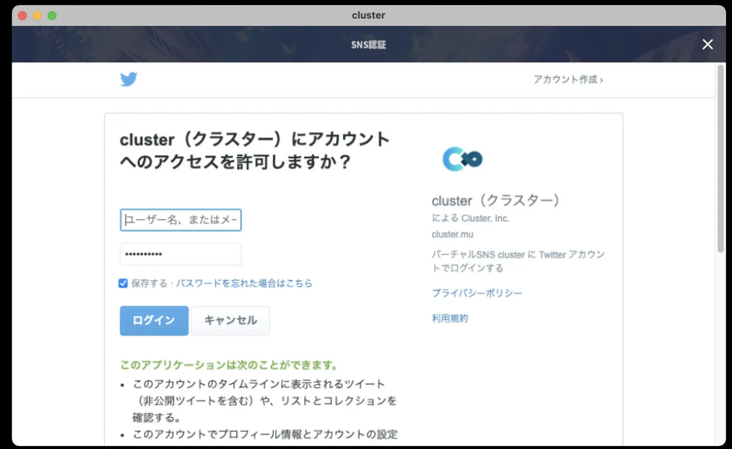The height and width of the screenshot is (449, 732).
Task: Open パスワードを忘れた場合はこちら link
Action: point(244,283)
